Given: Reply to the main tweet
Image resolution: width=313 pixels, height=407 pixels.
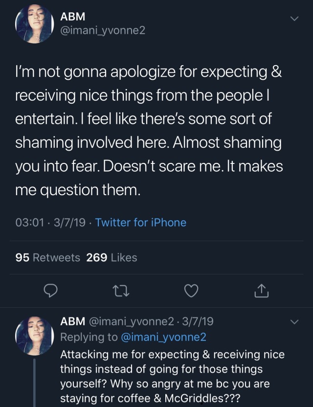Looking at the screenshot, I should [x=51, y=291].
